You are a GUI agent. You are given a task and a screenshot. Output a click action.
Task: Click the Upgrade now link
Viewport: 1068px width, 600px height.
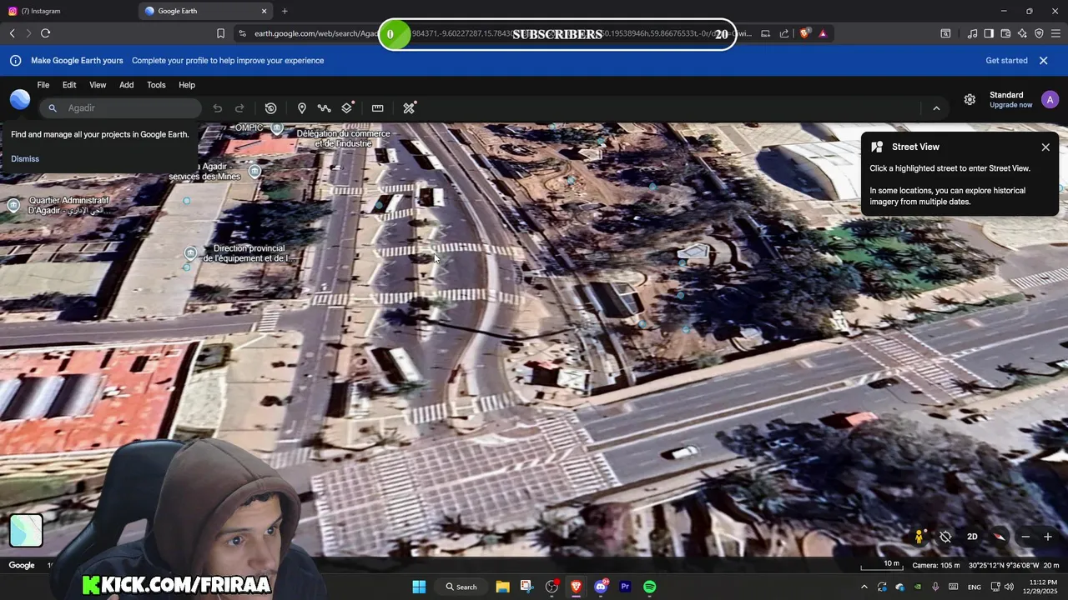1010,105
